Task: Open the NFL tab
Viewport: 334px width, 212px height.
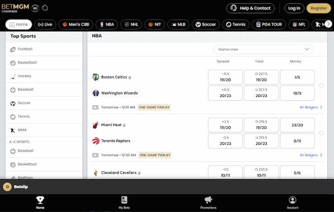Action: (x=299, y=24)
